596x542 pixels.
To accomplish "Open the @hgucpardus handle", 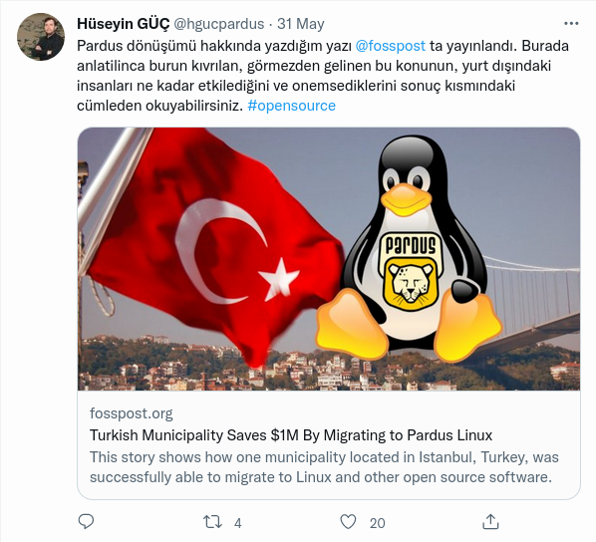I will pos(218,24).
